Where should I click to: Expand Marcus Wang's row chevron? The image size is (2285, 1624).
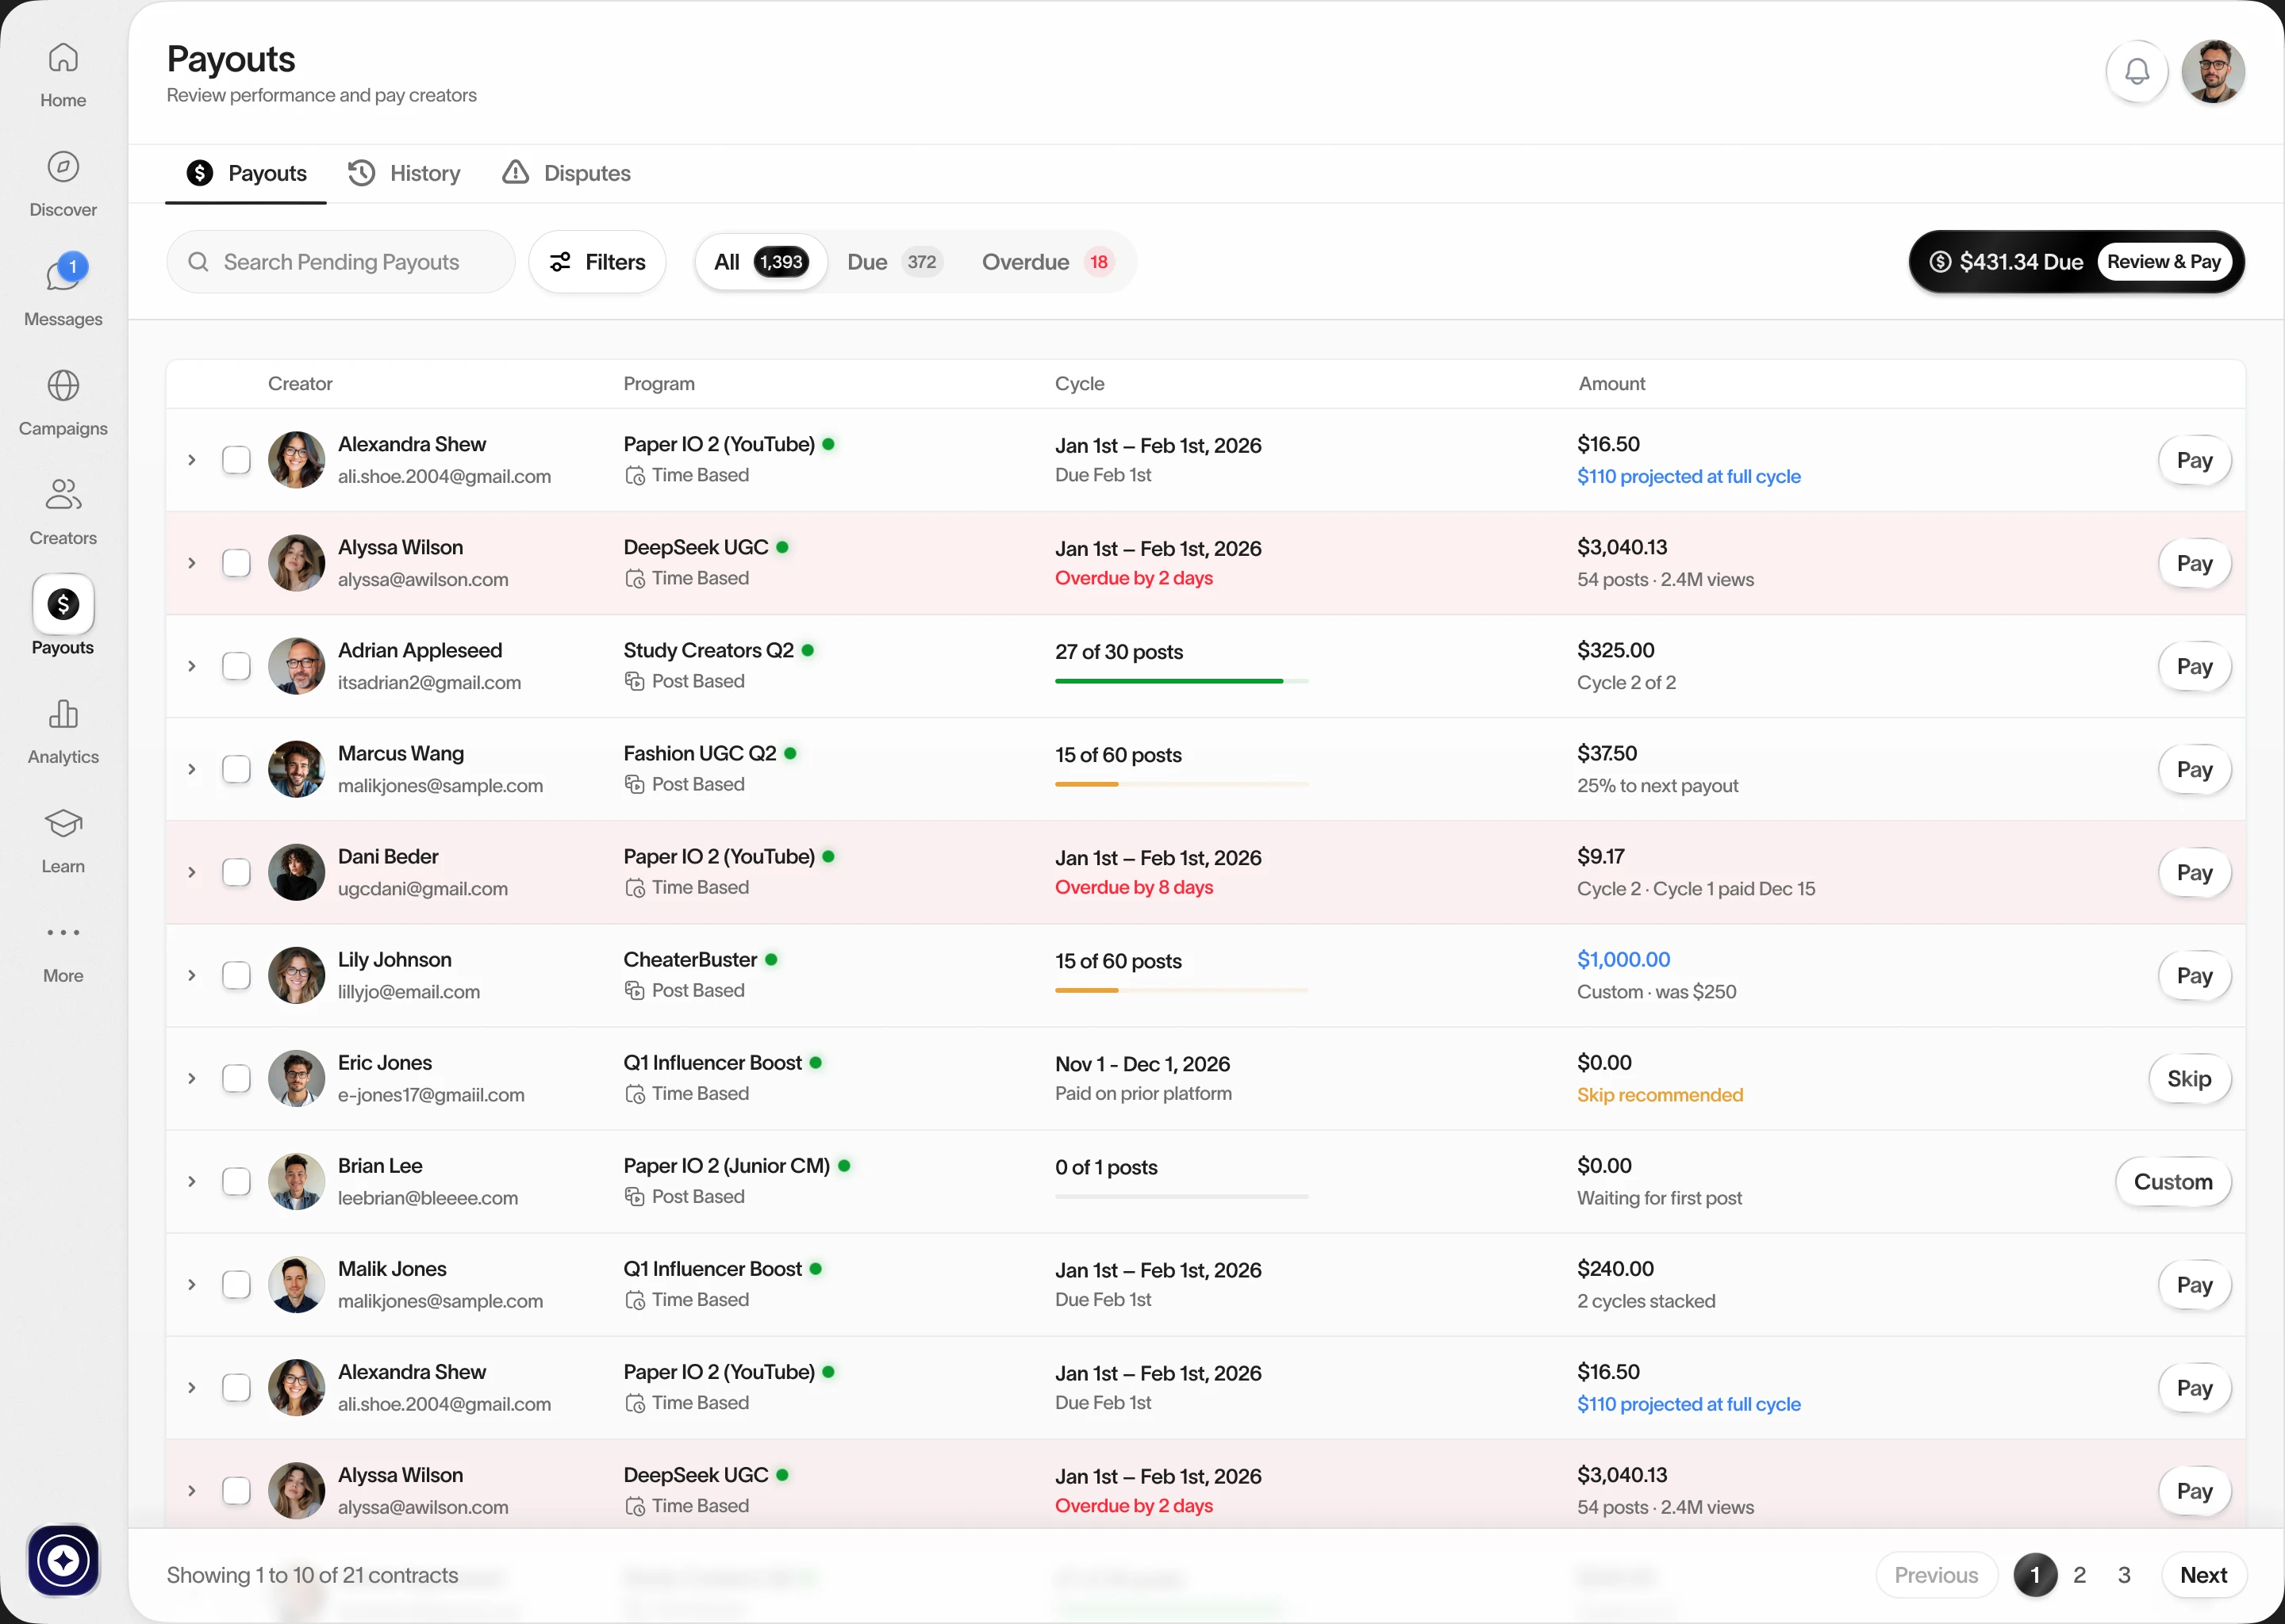click(x=191, y=769)
